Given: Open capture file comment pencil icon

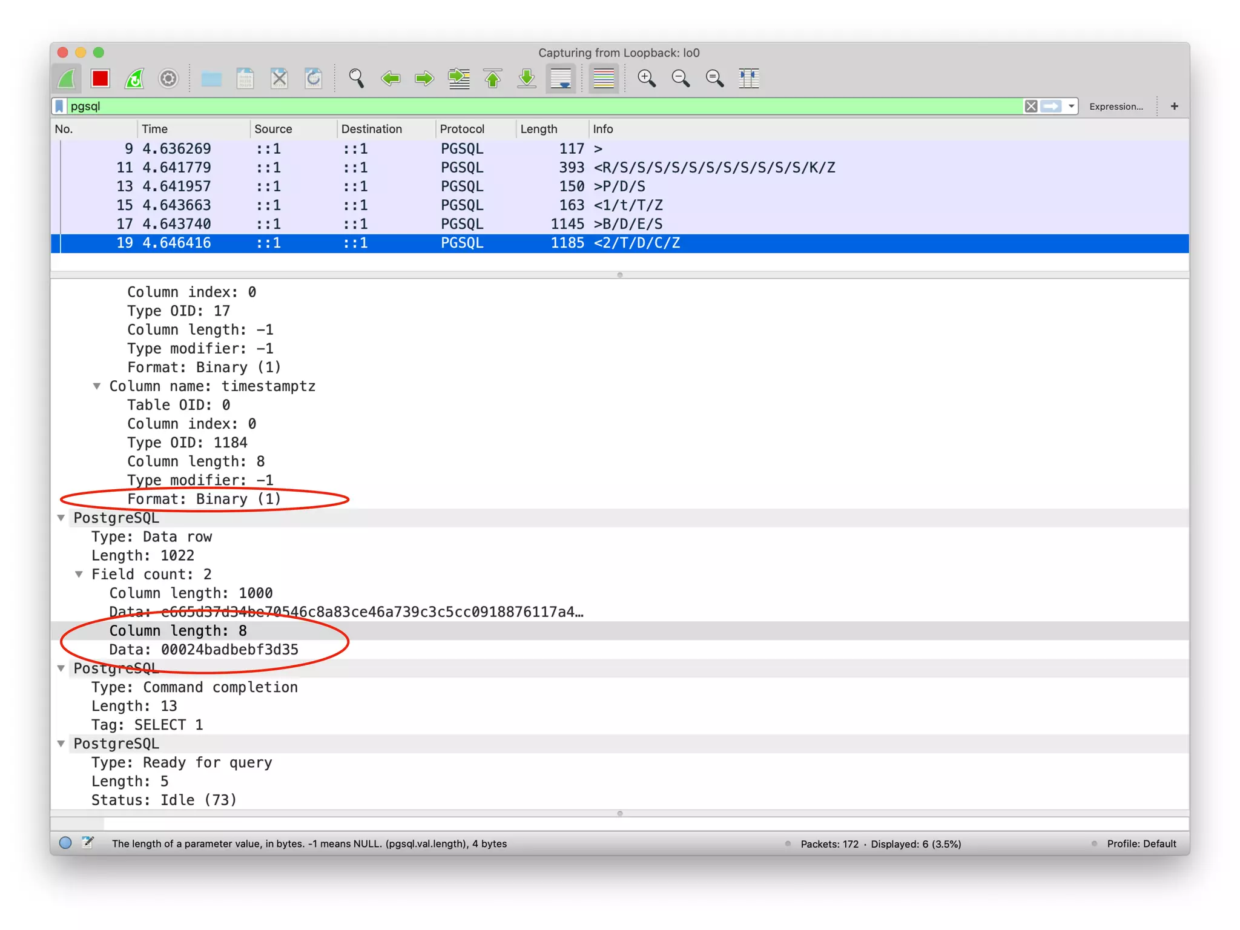Looking at the screenshot, I should [x=88, y=843].
